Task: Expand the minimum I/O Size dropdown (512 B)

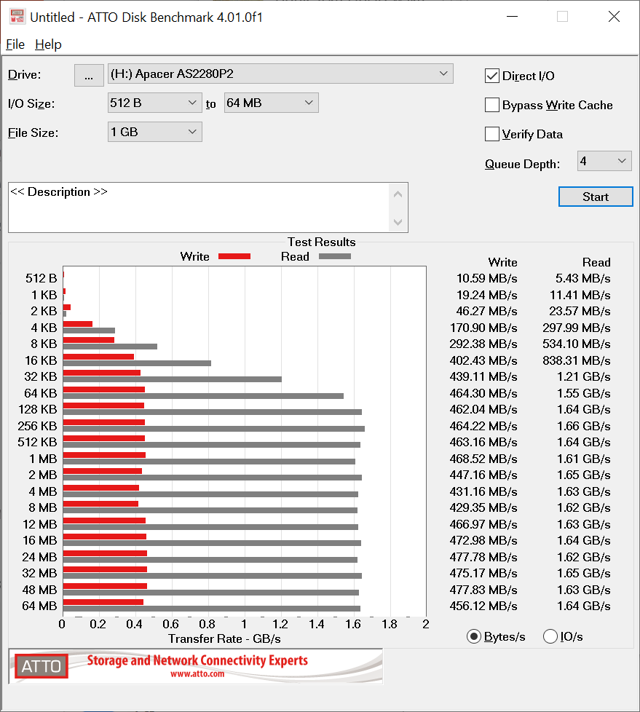Action: [155, 103]
